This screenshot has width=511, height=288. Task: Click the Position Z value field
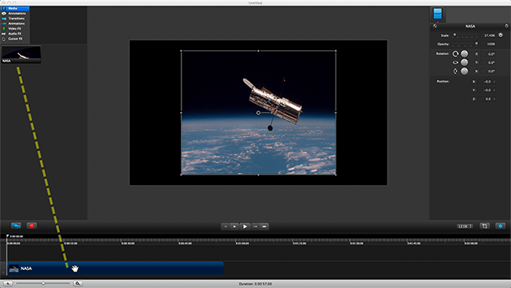485,99
